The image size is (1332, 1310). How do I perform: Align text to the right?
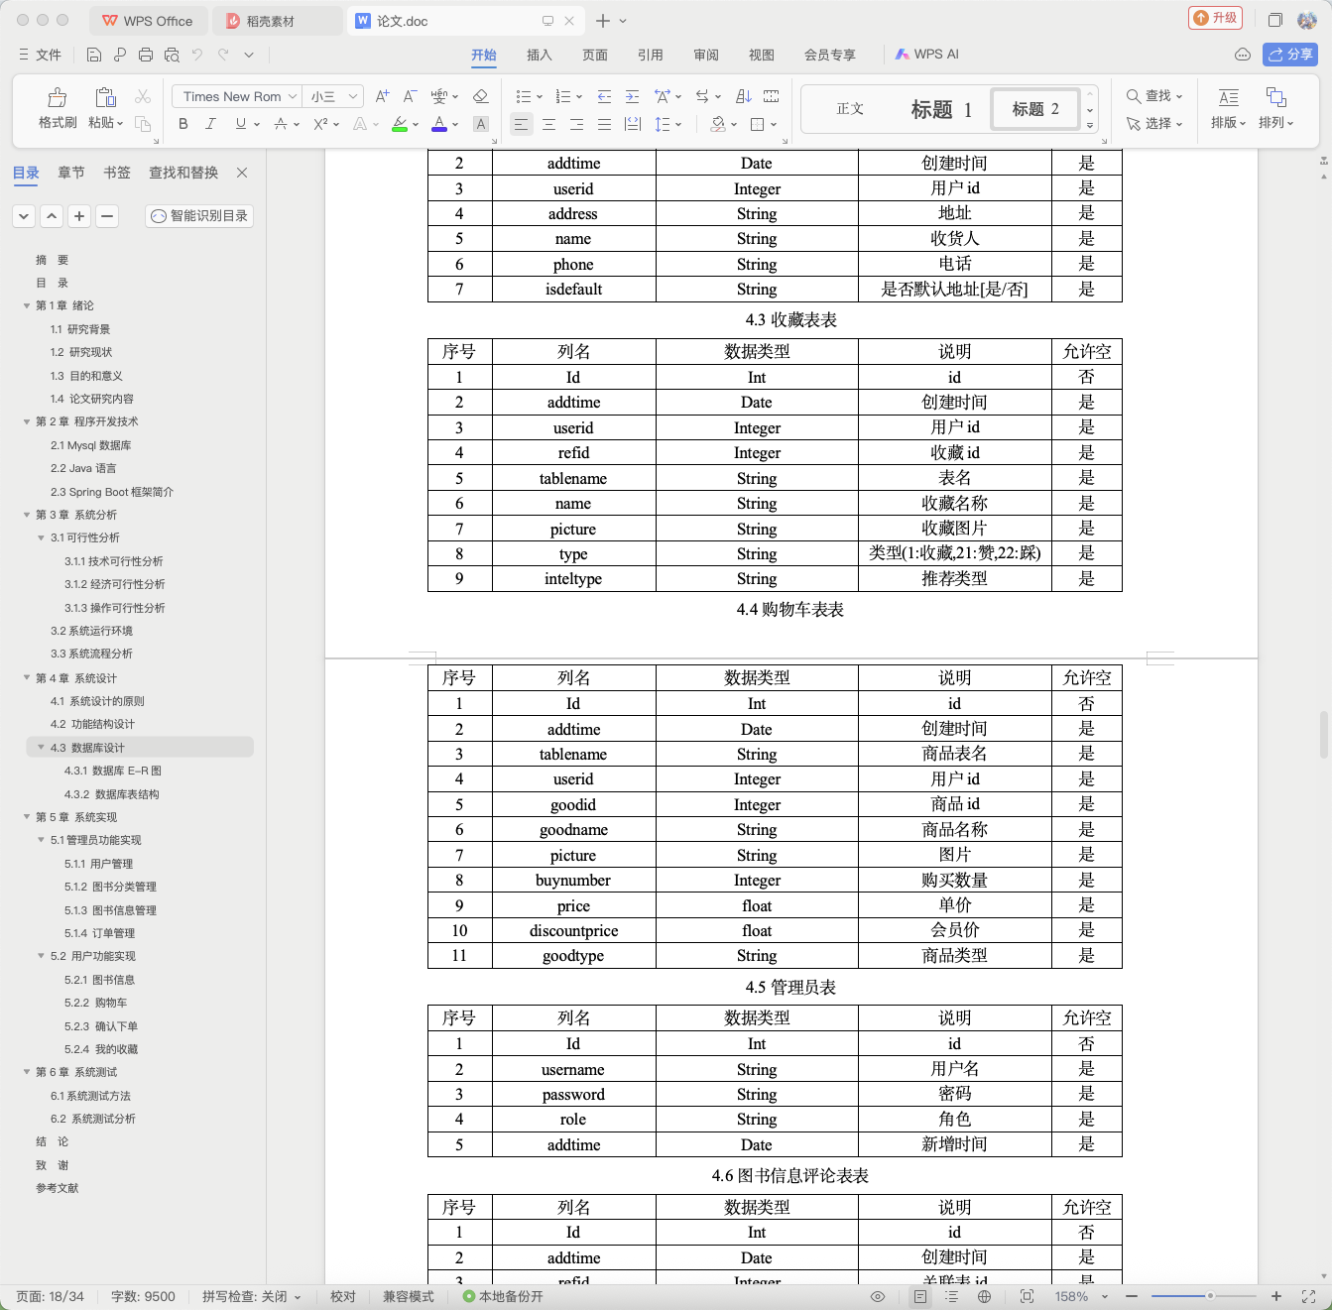coord(576,124)
